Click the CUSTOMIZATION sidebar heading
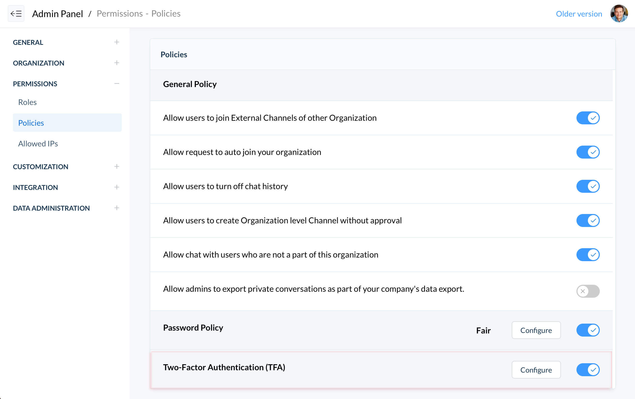635x399 pixels. (41, 167)
